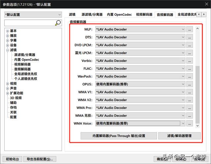Open the DVD LPCM decoder dropdown
Screen dimensions: 211x164
click(x=140, y=45)
